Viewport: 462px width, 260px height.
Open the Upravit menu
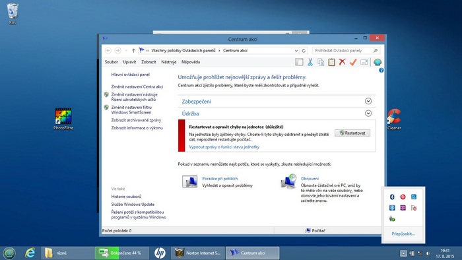tap(129, 62)
